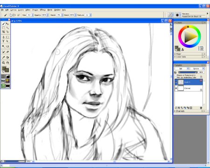Viewport: 210px width, 168px height.
Task: Click the trash icon in Layers panel
Action: click(x=201, y=108)
